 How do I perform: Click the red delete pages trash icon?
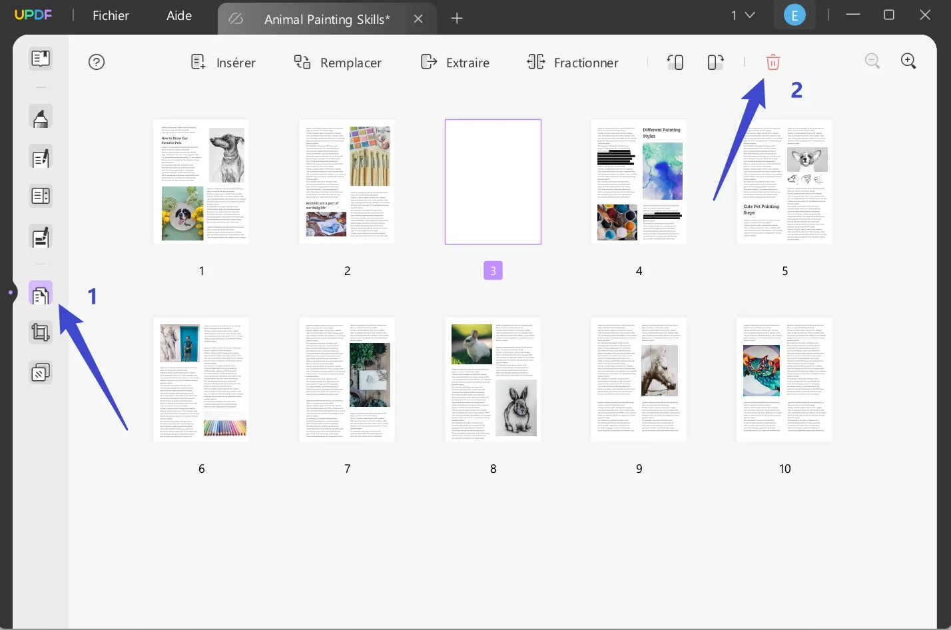coord(773,61)
